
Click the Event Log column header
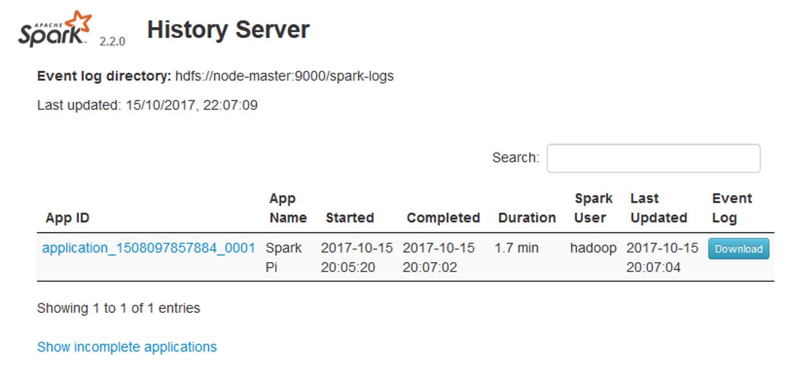pos(732,208)
